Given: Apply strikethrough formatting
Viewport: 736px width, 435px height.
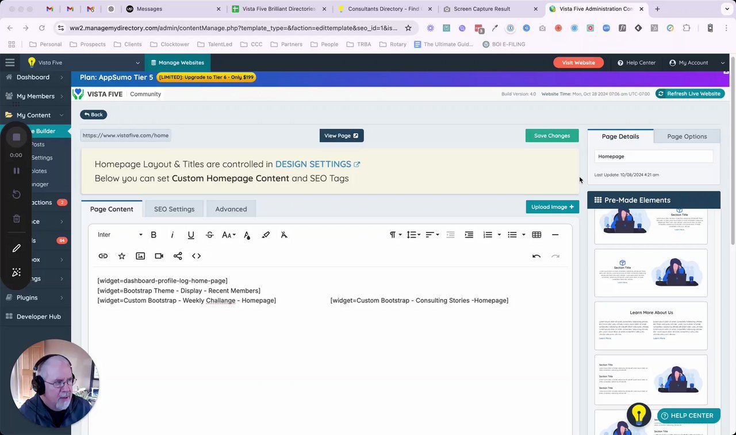Looking at the screenshot, I should pos(209,235).
